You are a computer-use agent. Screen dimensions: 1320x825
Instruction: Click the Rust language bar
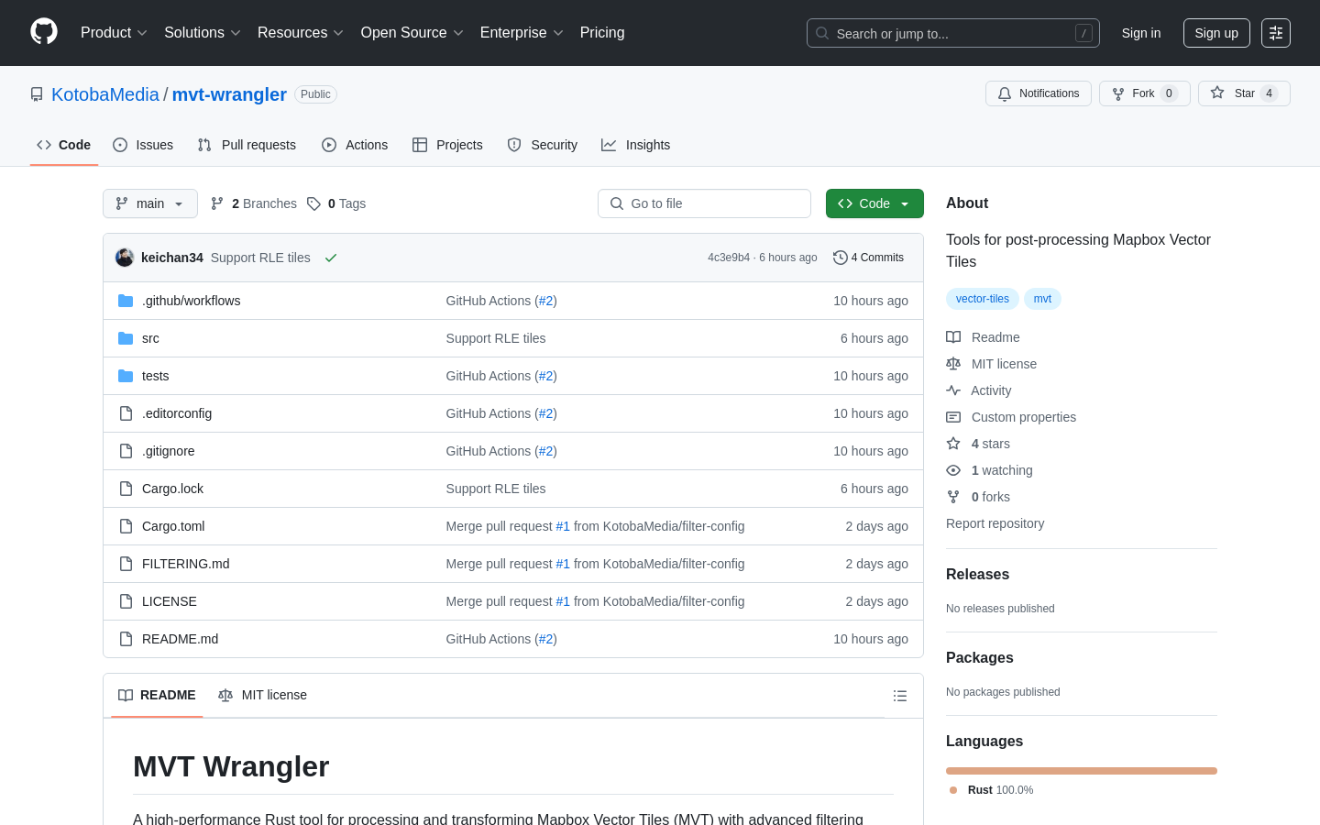(x=1082, y=771)
